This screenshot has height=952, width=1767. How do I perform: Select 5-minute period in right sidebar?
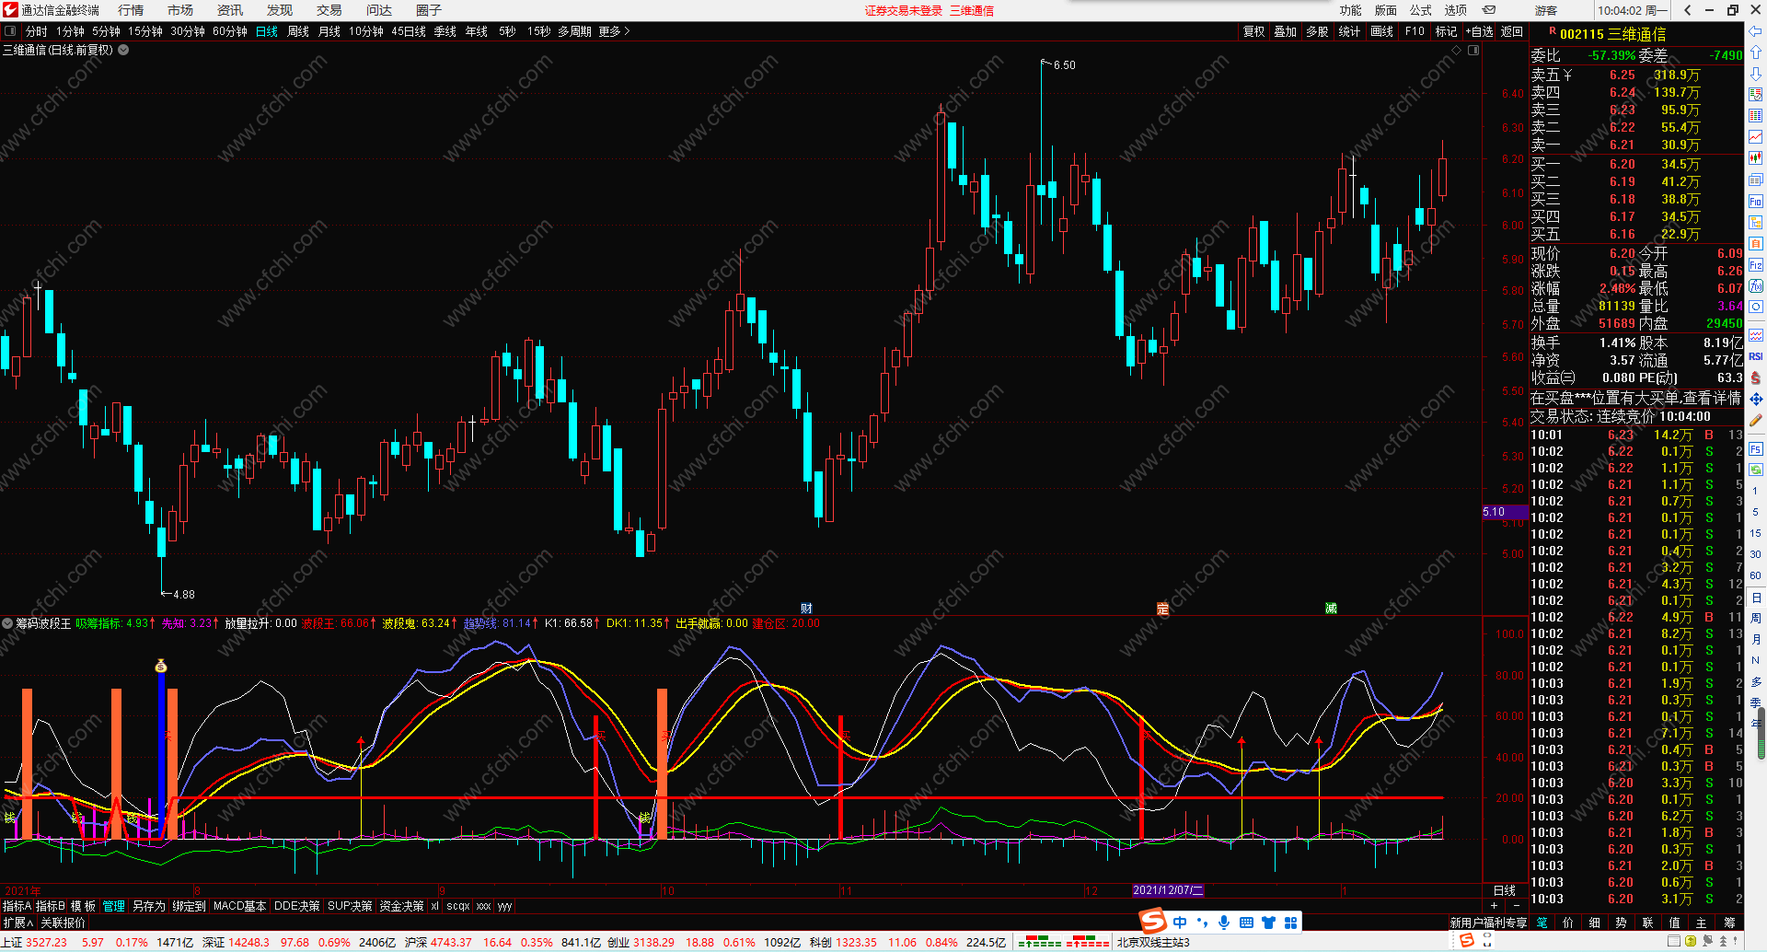tap(1755, 512)
